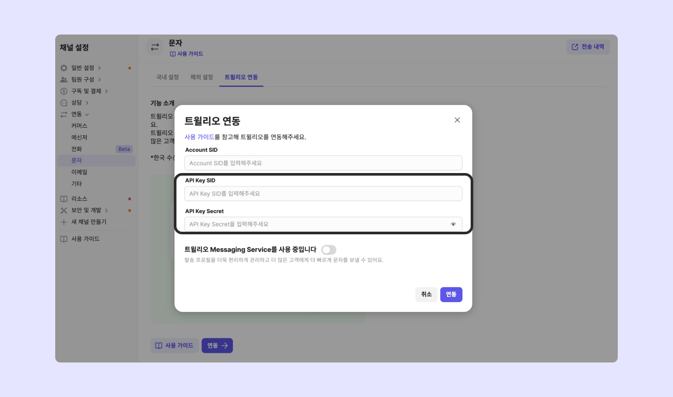The height and width of the screenshot is (397, 673).
Task: Click 새 채널 만들기 in sidebar
Action: point(89,222)
